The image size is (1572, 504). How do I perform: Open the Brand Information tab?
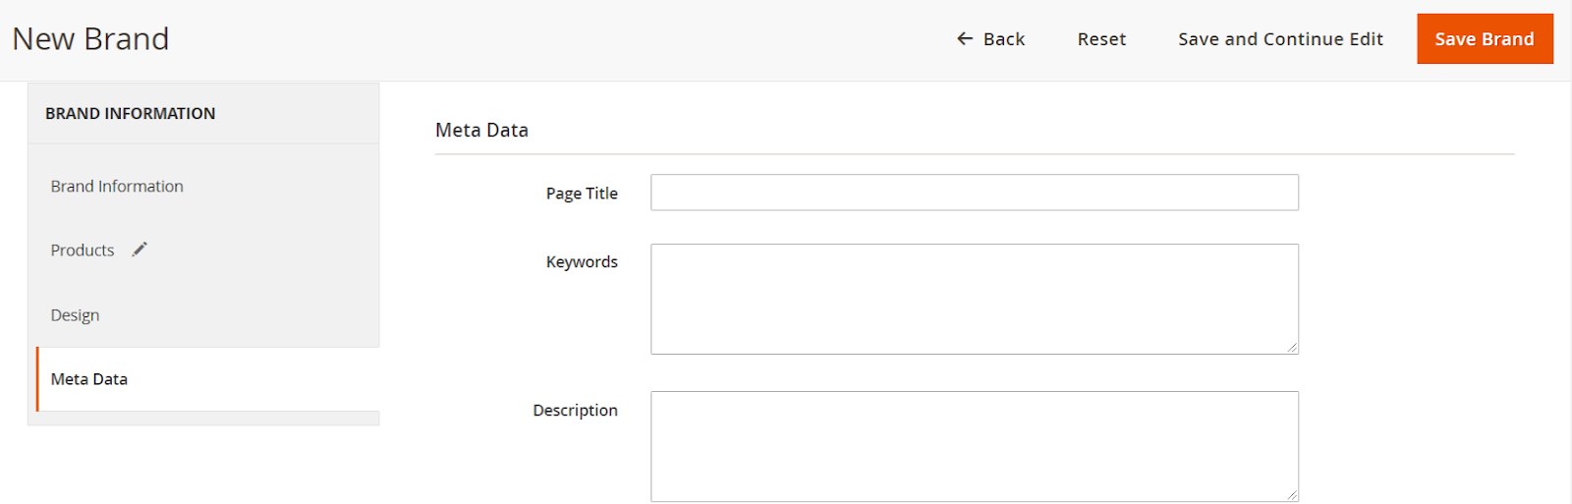117,187
